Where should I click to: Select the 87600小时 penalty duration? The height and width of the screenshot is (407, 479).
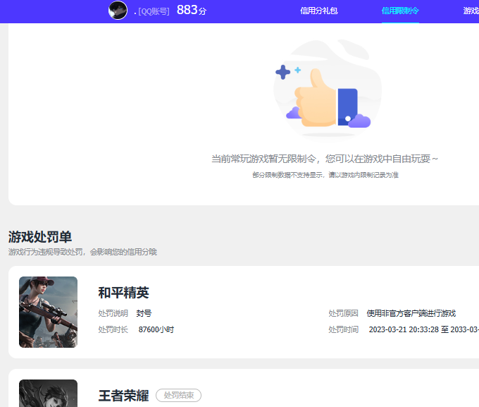(156, 329)
